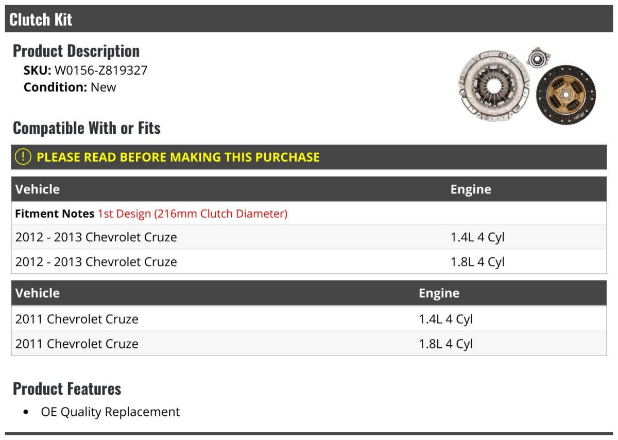The height and width of the screenshot is (440, 618).
Task: Select the 2012 - 2013 Chevrolet Cruze 1.8L row
Action: pyautogui.click(x=96, y=262)
